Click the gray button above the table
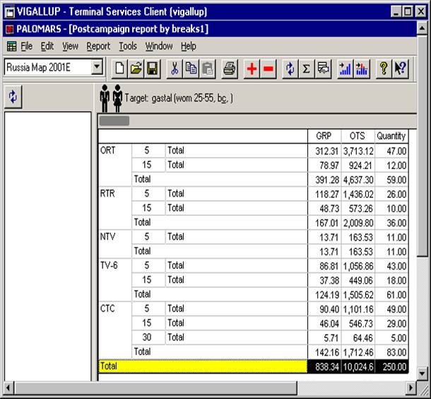 [x=114, y=121]
